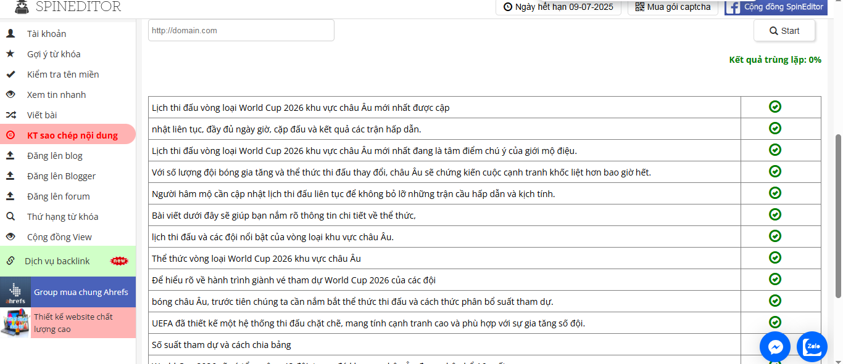Click the 'Kết quả trùng lặp: 0%' text
843x364 pixels.
coord(775,60)
